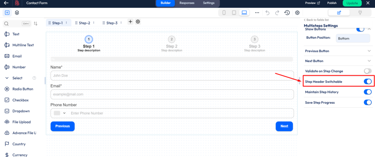Select the Step-2 tab
This screenshot has height=157, width=375.
tap(84, 23)
